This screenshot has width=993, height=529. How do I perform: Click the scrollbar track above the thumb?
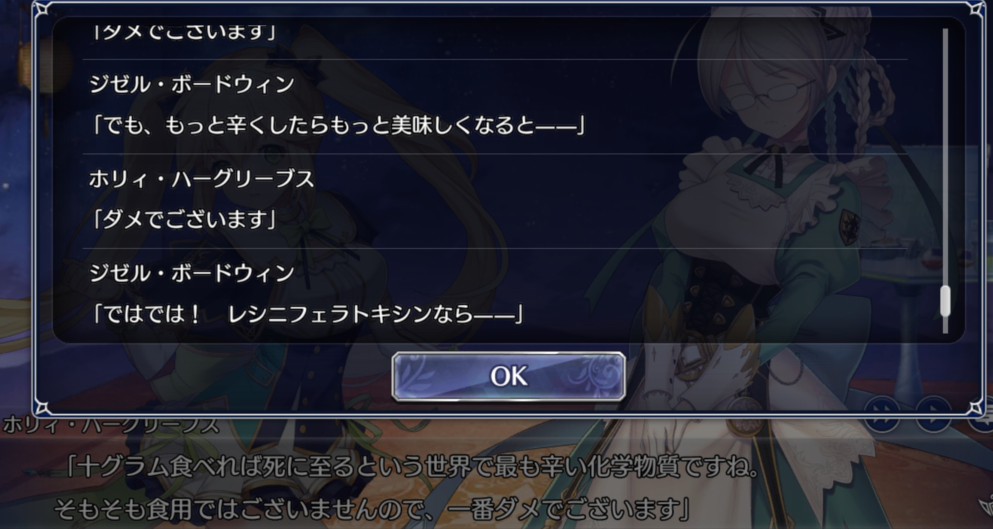(945, 157)
